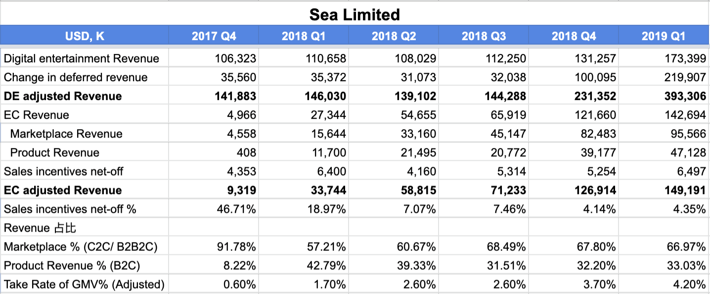Select the EC Revenue label cell
This screenshot has height=294, width=710.
click(x=85, y=115)
